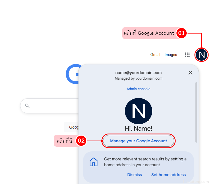Click the 'Hi, Name!' greeting

139,128
